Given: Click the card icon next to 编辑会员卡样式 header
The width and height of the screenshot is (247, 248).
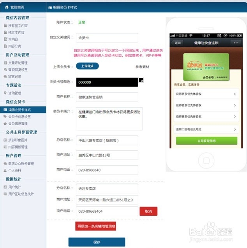Looking at the screenshot, I should [50, 7].
